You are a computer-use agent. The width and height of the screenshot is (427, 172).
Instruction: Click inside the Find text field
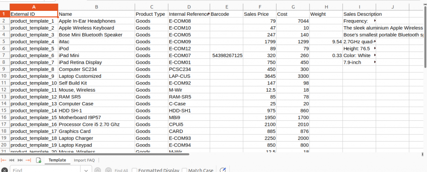(x=46, y=170)
